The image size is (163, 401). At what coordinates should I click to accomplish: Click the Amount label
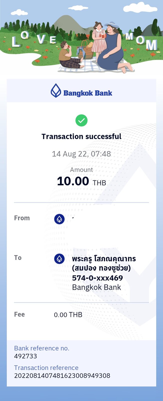click(x=81, y=170)
